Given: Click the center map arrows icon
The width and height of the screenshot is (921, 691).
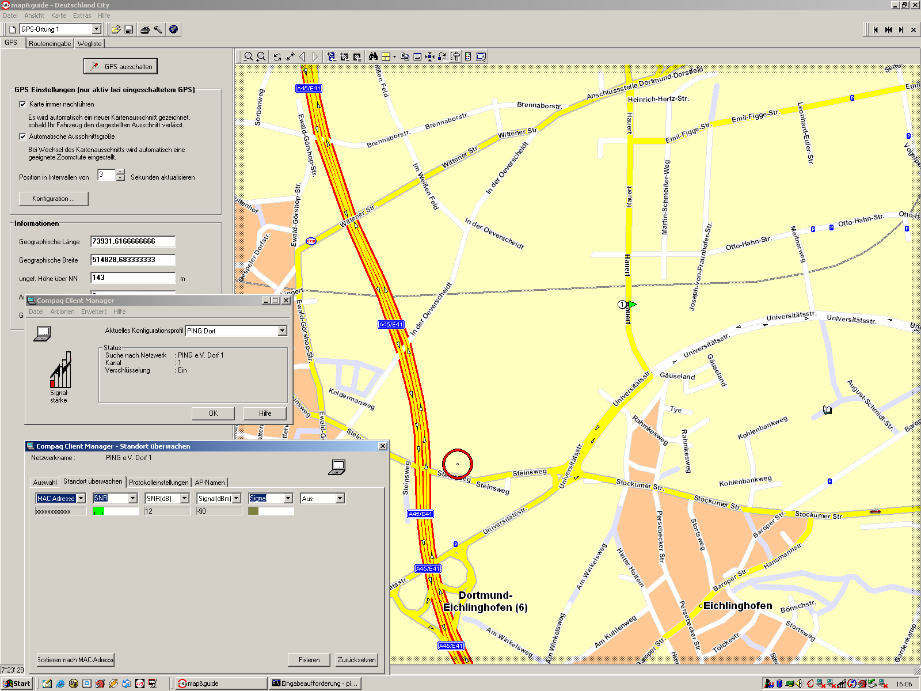Looking at the screenshot, I should coord(430,56).
